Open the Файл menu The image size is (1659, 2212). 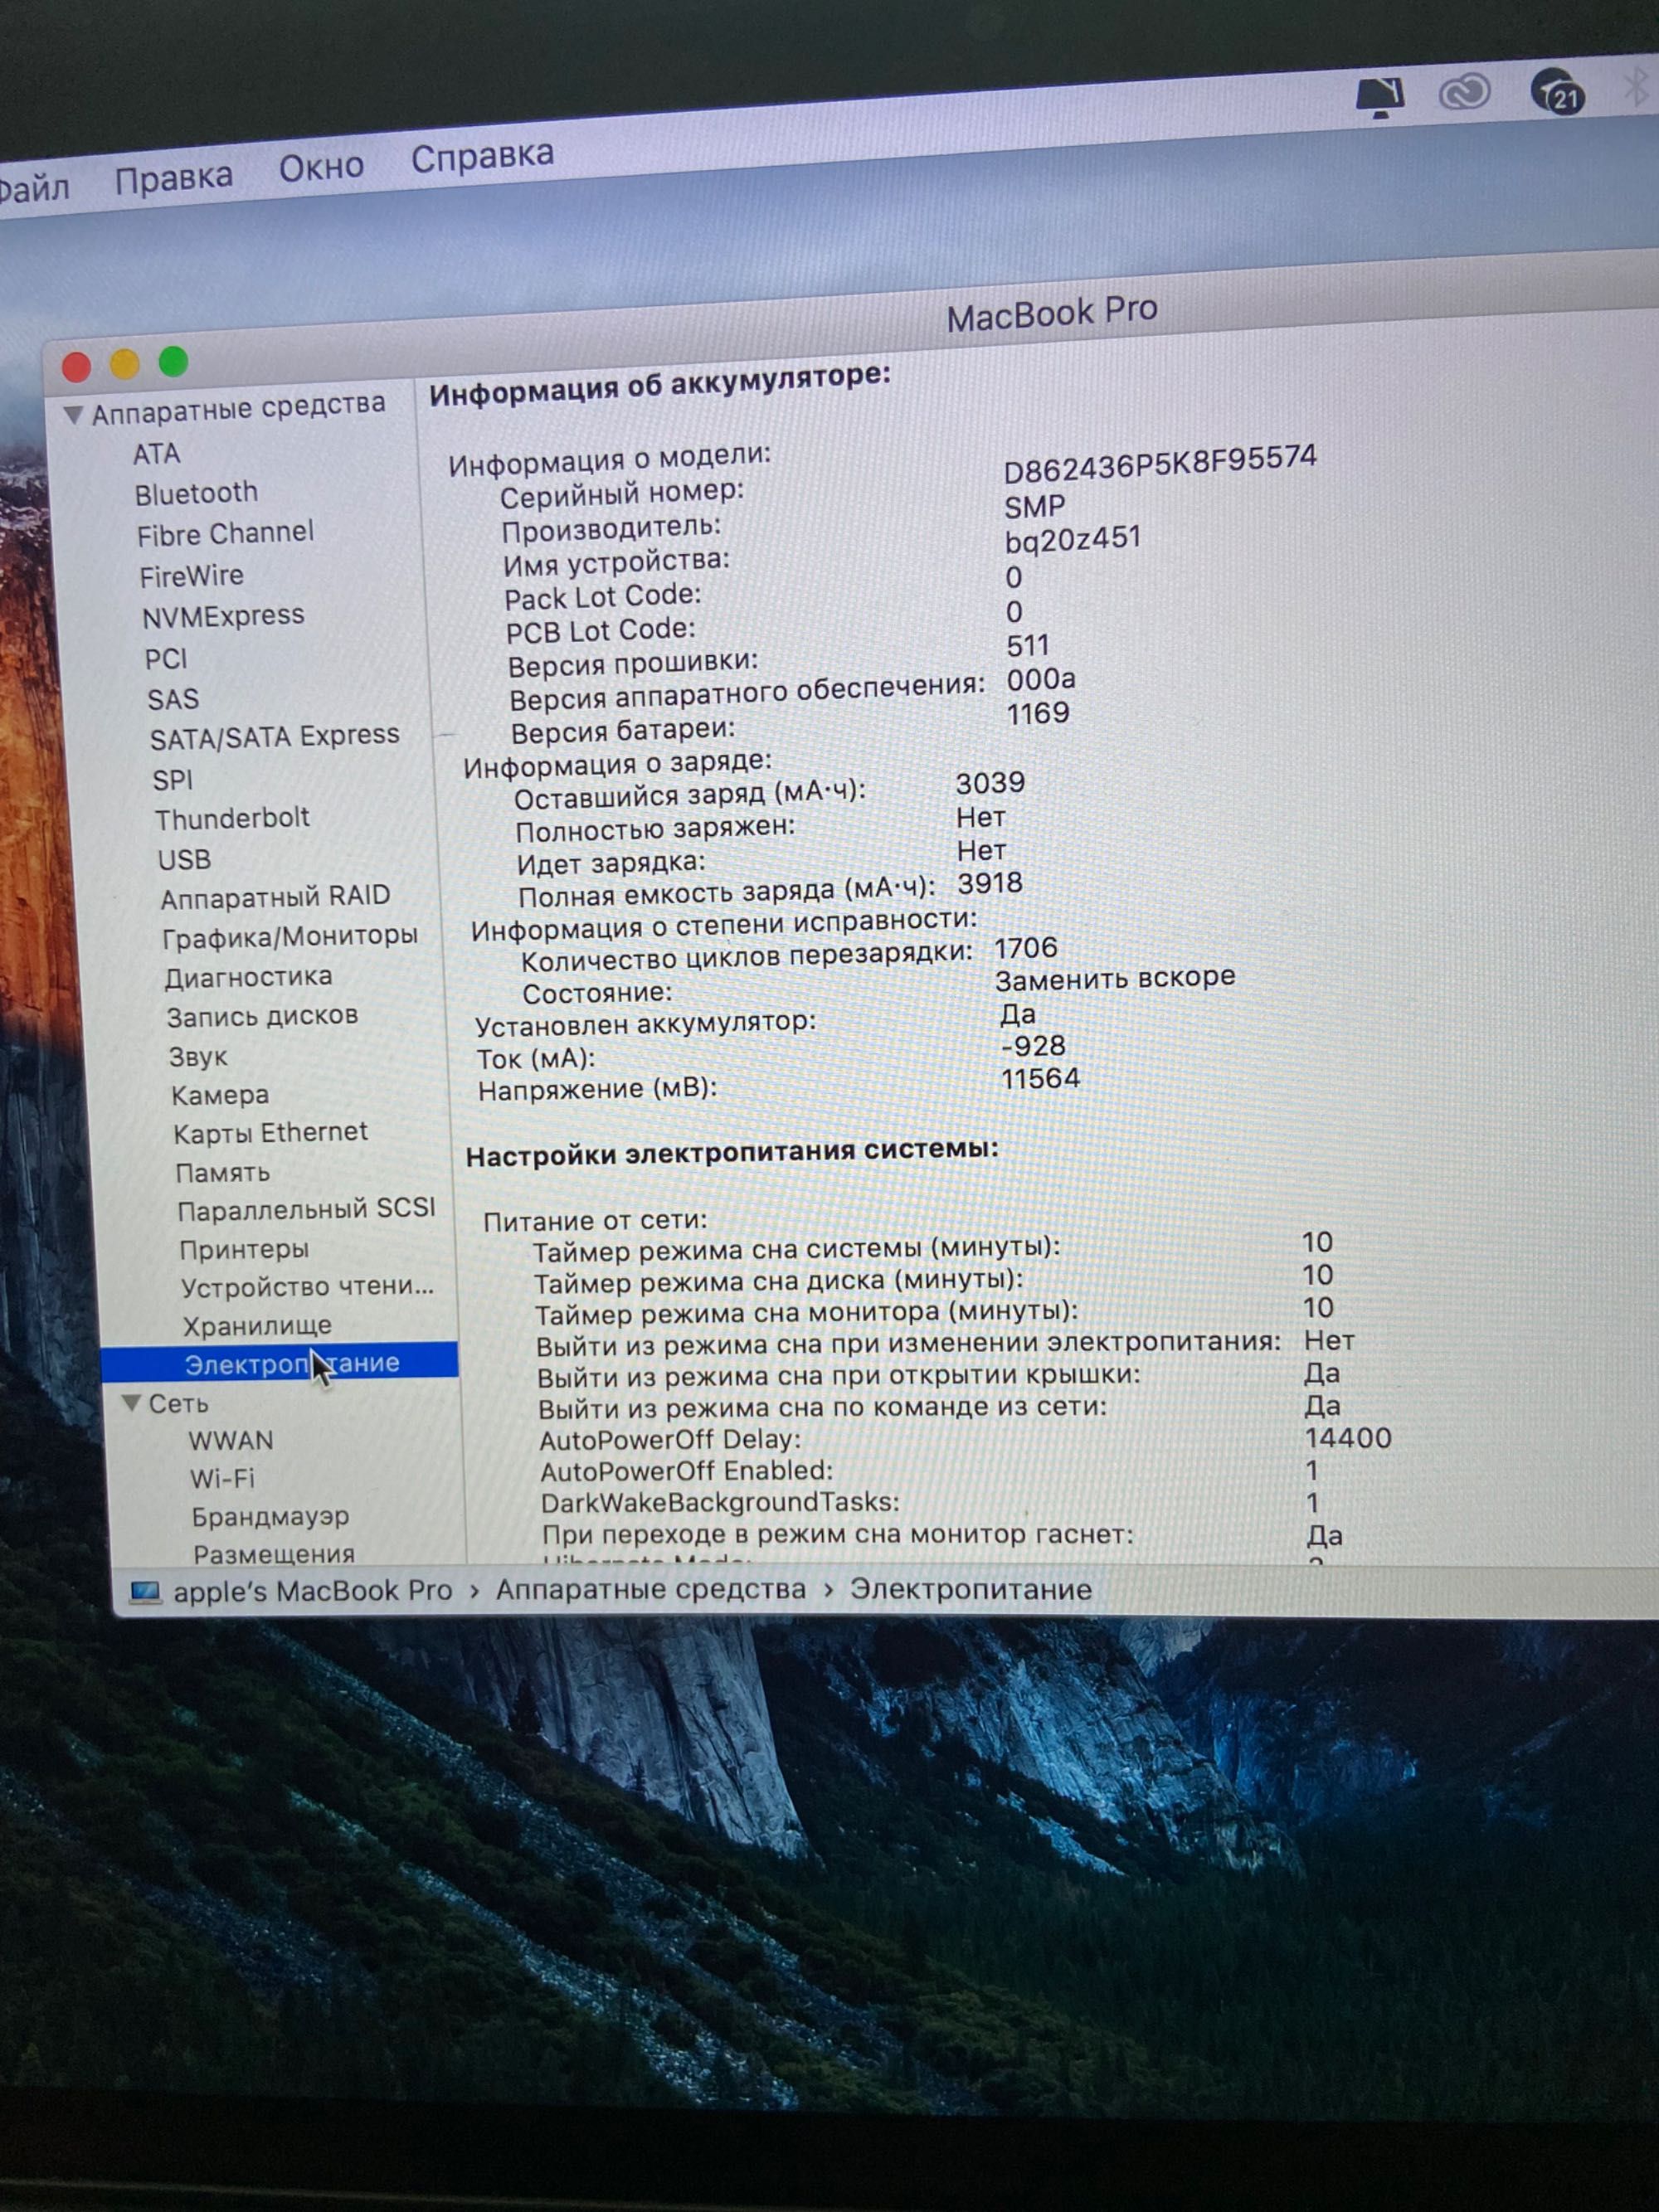point(32,188)
